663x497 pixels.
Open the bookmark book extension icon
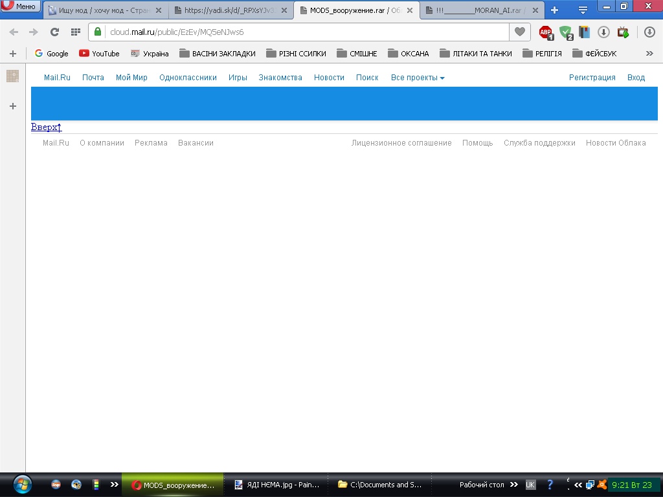tap(585, 32)
